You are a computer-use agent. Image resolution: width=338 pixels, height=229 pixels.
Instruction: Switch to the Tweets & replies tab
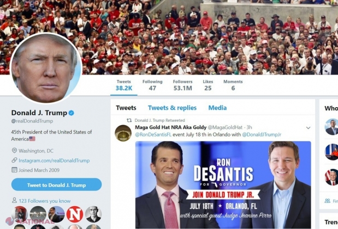coord(172,108)
